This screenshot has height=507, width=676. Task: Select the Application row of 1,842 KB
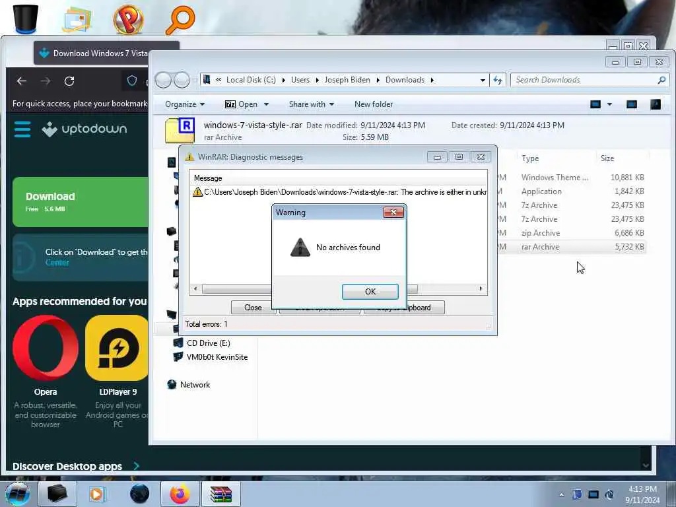(572, 191)
